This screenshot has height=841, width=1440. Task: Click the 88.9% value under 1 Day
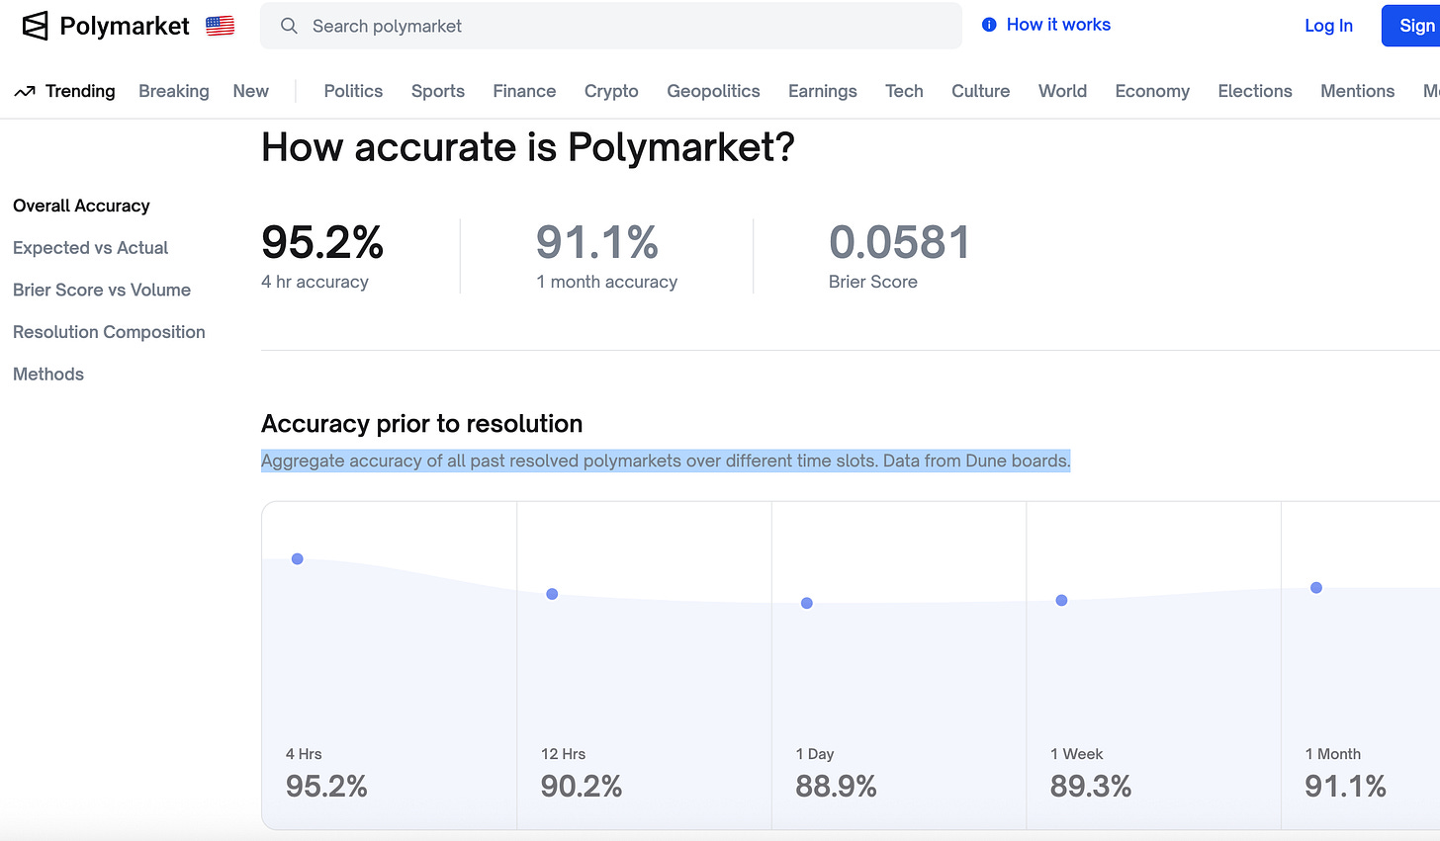(x=837, y=787)
